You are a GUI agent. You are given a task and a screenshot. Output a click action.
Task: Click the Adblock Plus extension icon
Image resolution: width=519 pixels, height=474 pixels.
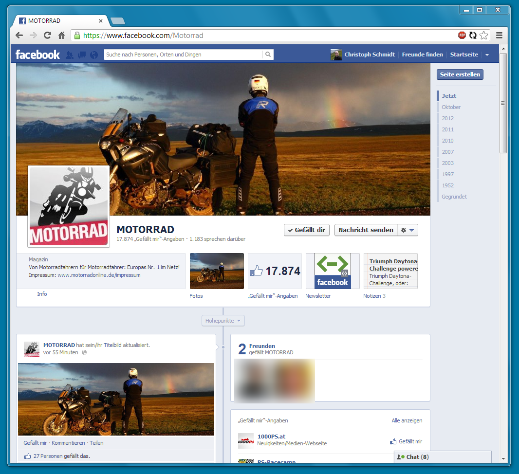[x=462, y=35]
